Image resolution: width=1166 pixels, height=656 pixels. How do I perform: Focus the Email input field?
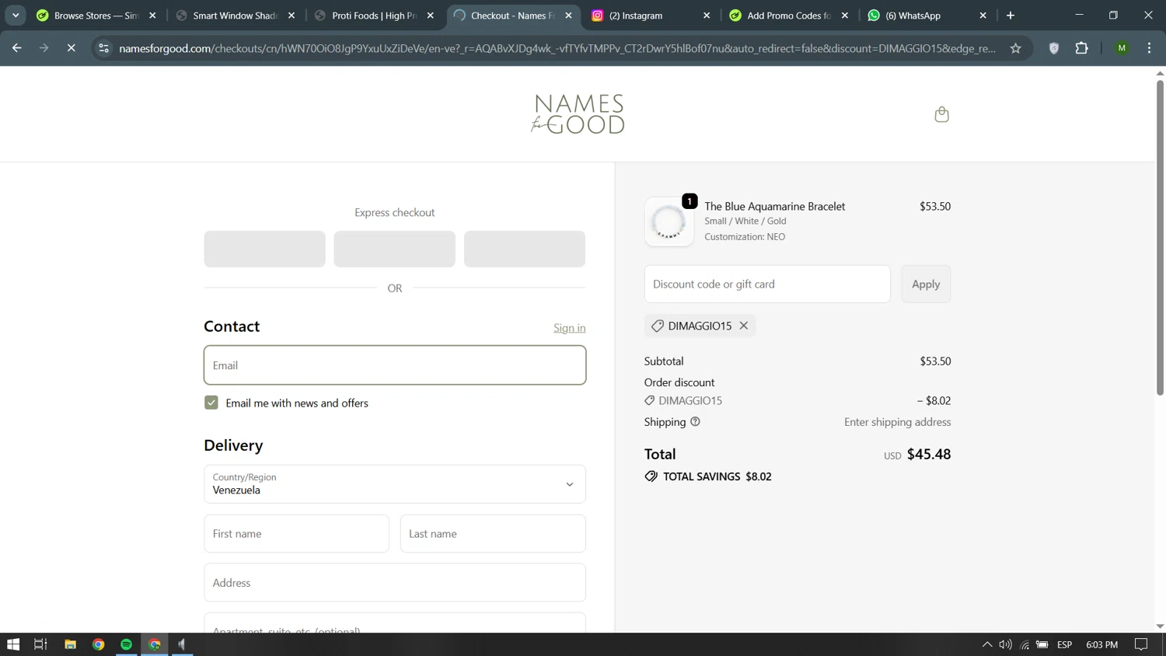pos(395,365)
